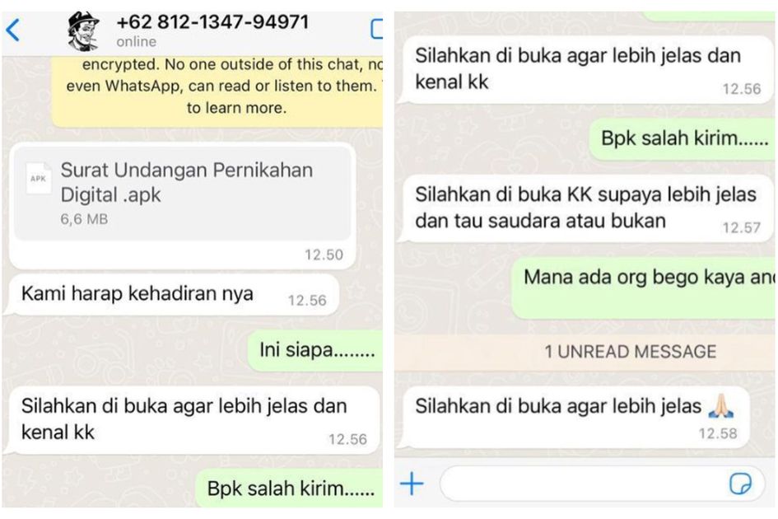Tap the 'online' status under contact number
778x519 pixels.
(137, 42)
